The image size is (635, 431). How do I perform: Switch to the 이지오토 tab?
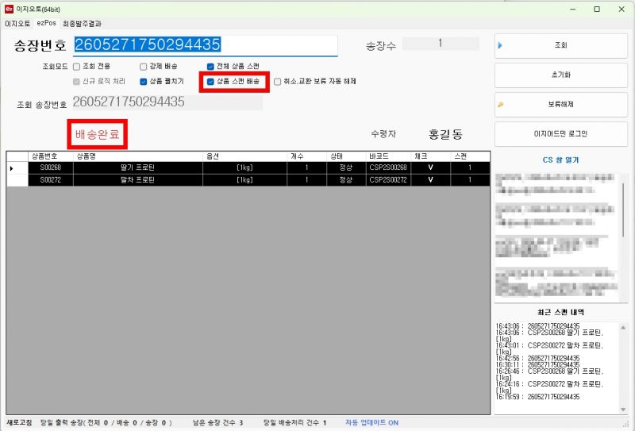coord(17,24)
